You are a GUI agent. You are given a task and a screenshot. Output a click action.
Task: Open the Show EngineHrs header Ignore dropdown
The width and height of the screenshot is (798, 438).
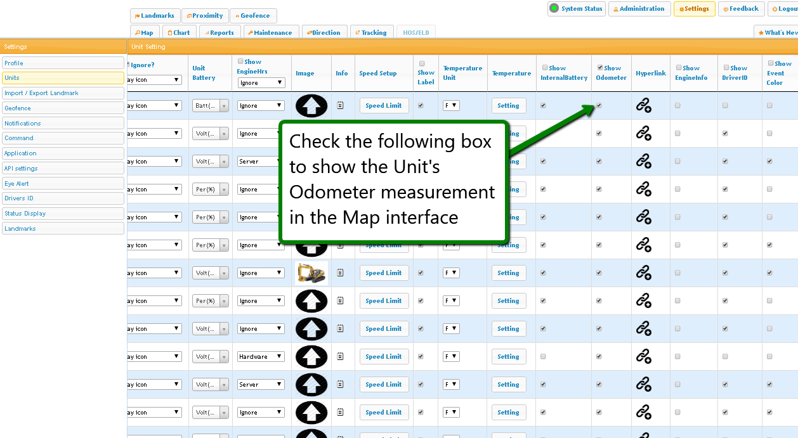coord(261,83)
